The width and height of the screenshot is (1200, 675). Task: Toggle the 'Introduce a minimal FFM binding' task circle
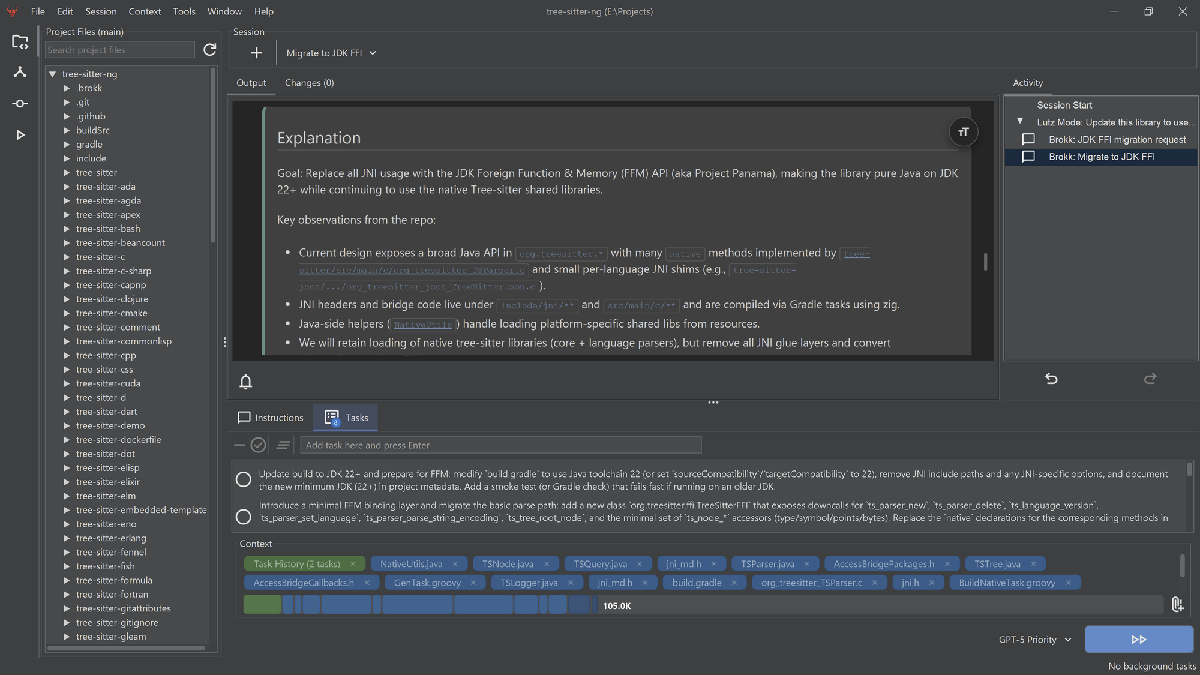click(x=244, y=517)
